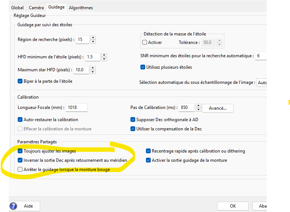Click the Maximum star HFD field
Viewport: 290px width, 212px height.
click(x=81, y=70)
